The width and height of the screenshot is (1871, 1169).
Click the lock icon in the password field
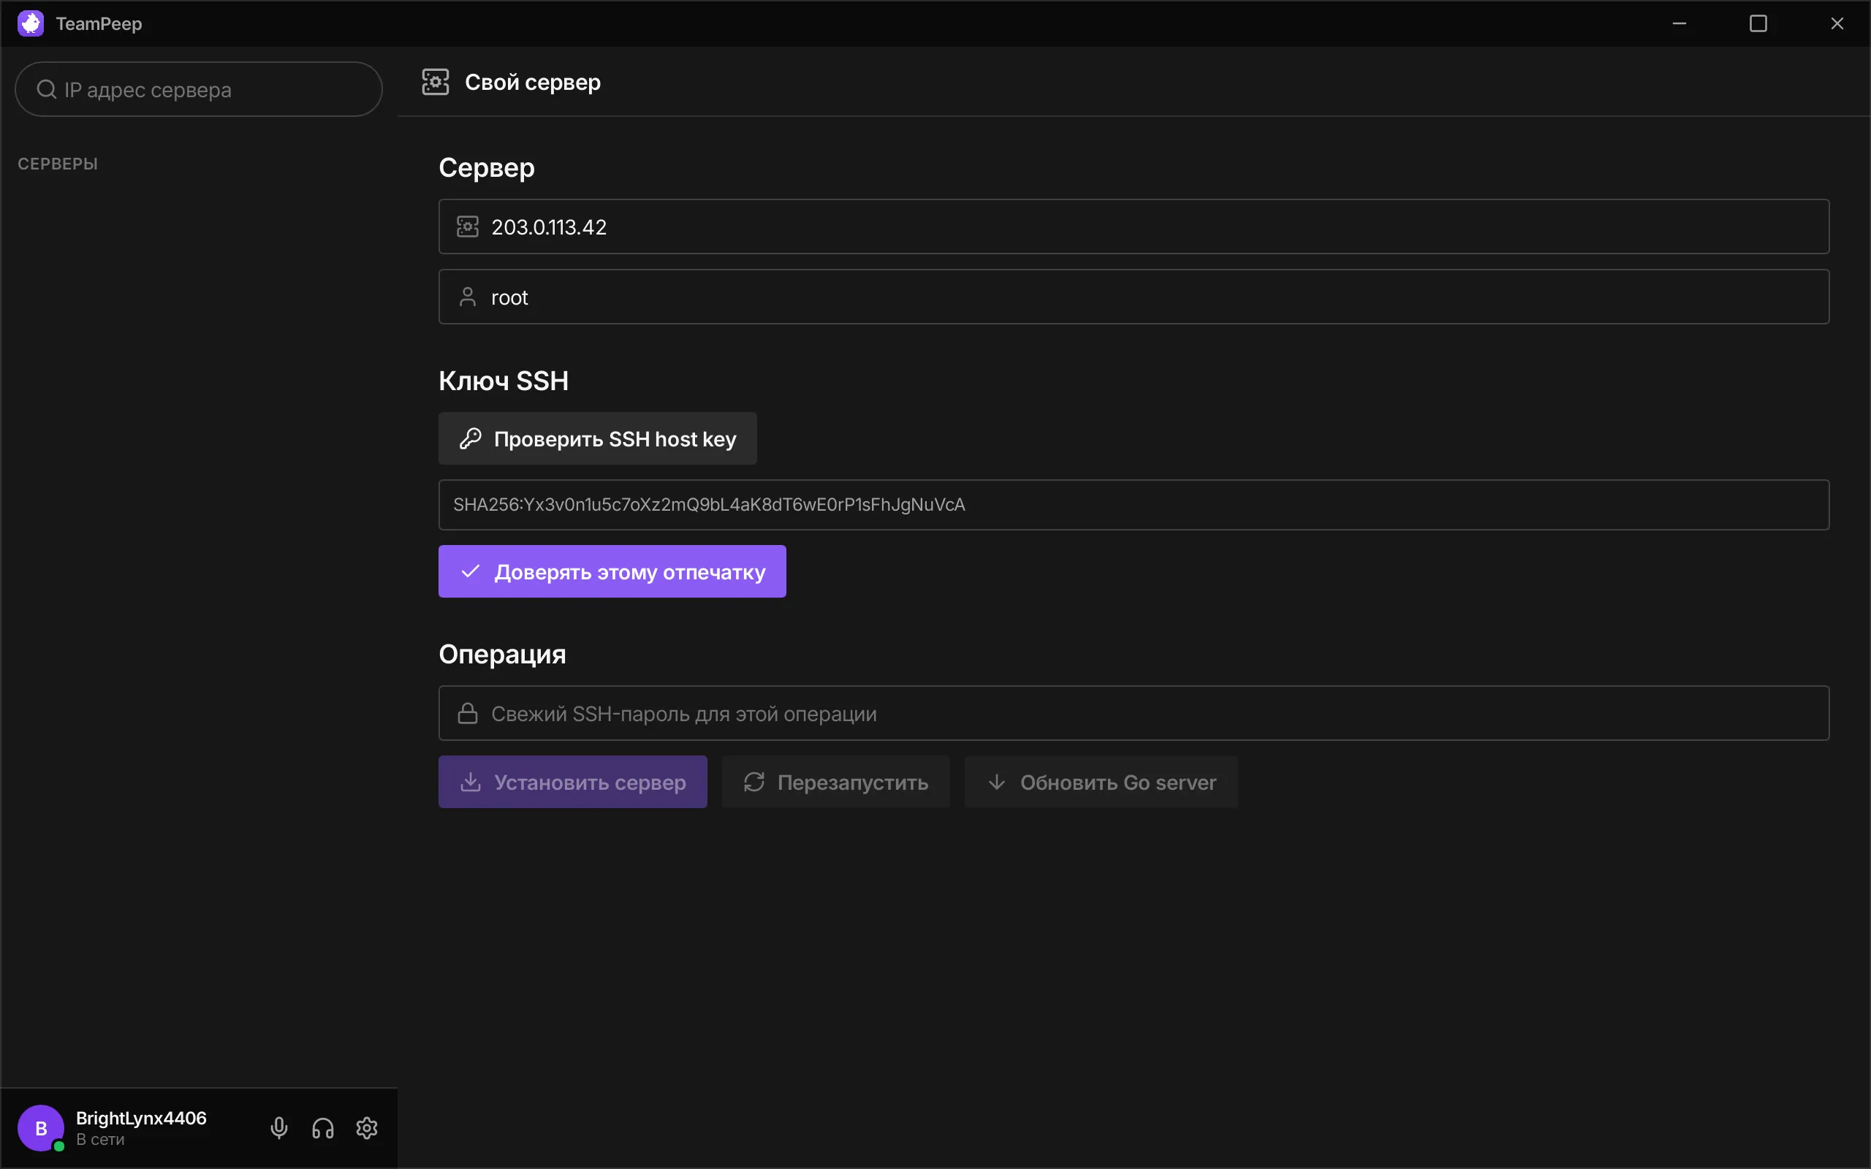tap(468, 713)
